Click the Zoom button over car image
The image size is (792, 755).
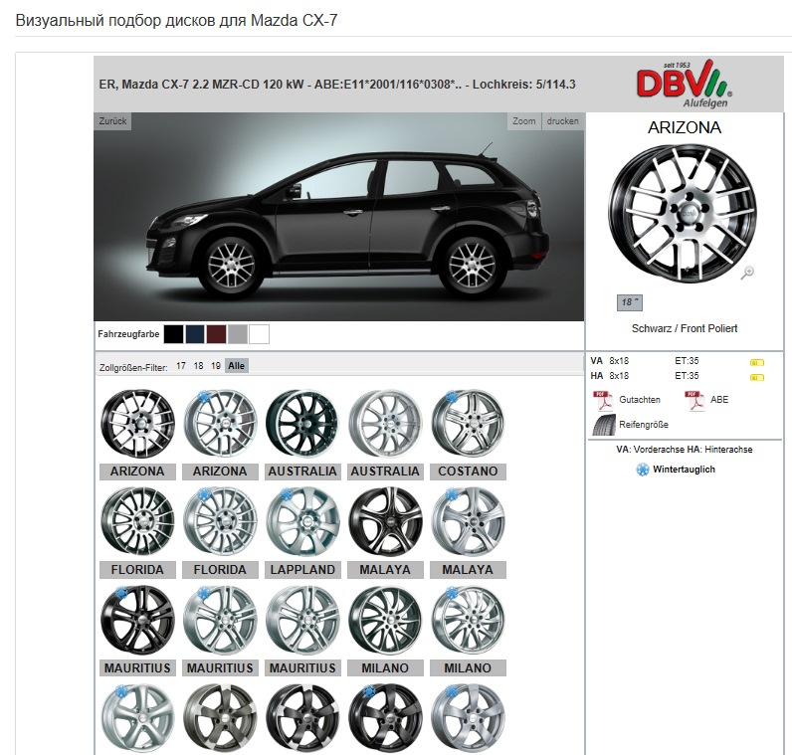coord(523,121)
